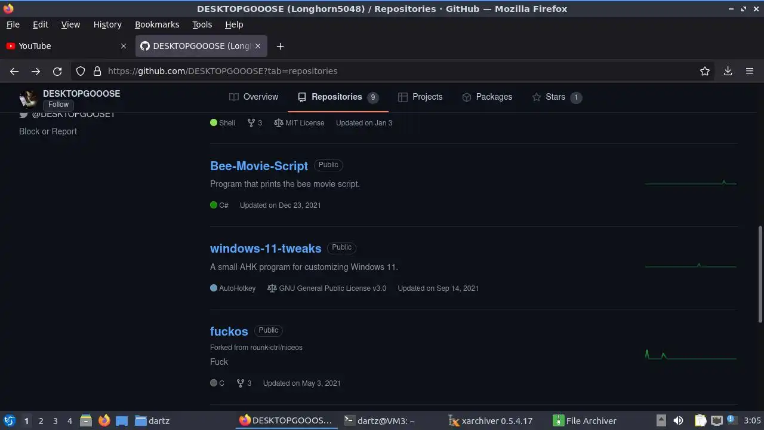The image size is (764, 430).
Task: Click the fork count of the Shell repository
Action: click(255, 123)
